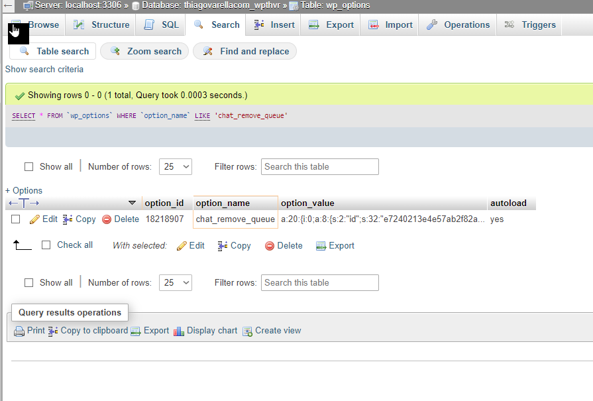This screenshot has height=401, width=593.
Task: Click the Print icon in query results operations
Action: tap(19, 331)
